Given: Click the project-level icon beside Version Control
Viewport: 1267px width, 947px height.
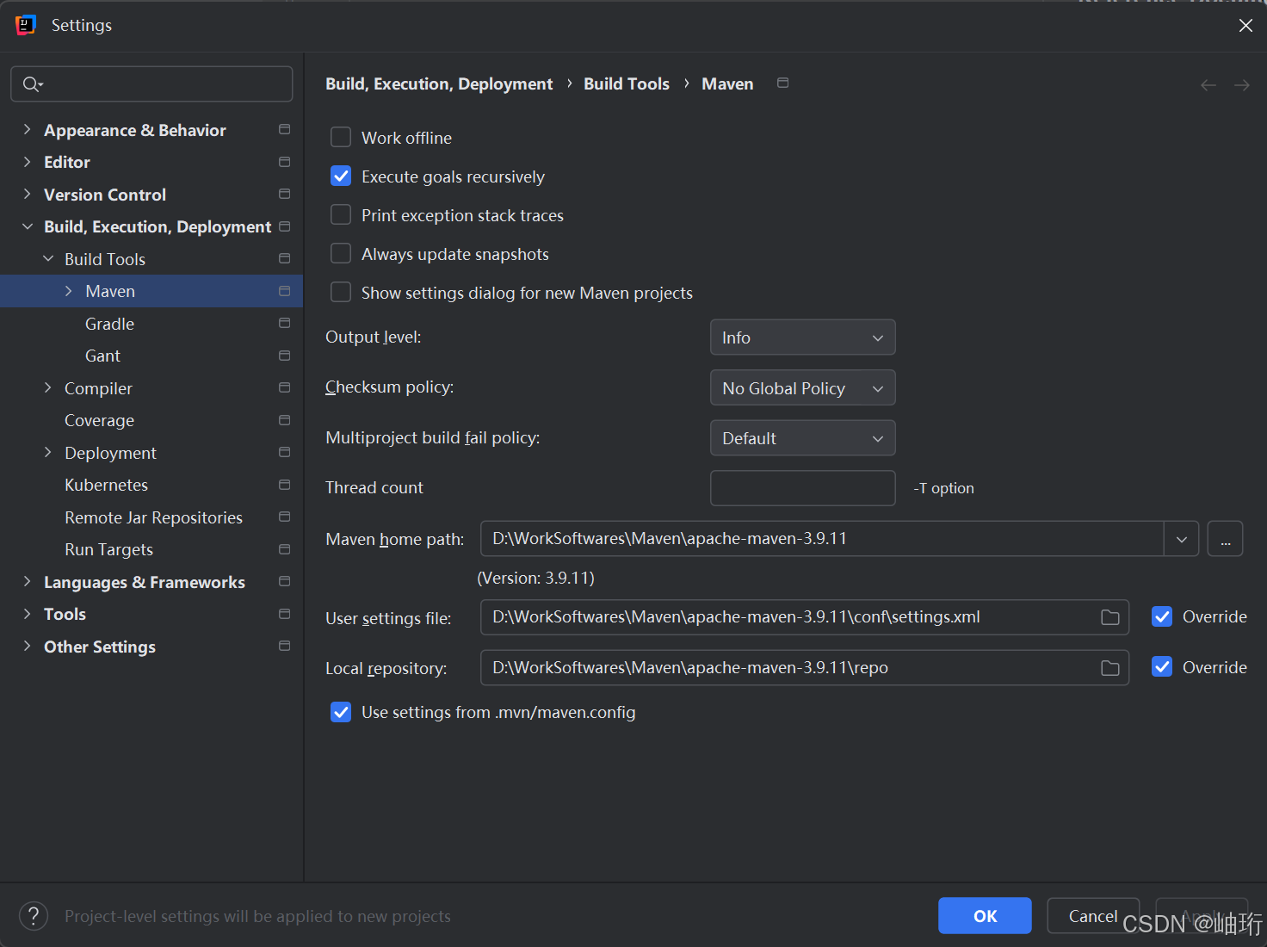Looking at the screenshot, I should (x=284, y=194).
